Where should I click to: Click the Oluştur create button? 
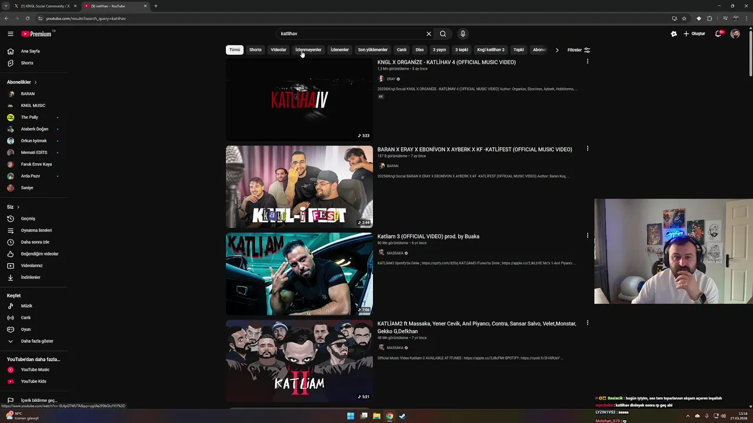[x=694, y=34]
